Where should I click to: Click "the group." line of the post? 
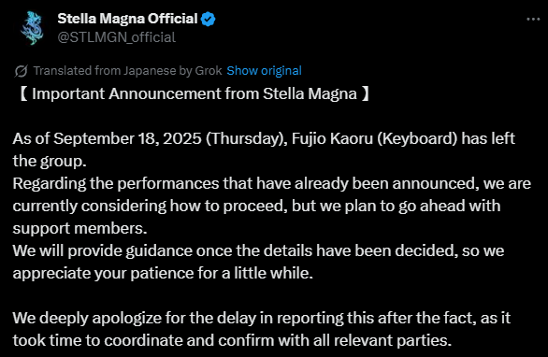click(50, 161)
